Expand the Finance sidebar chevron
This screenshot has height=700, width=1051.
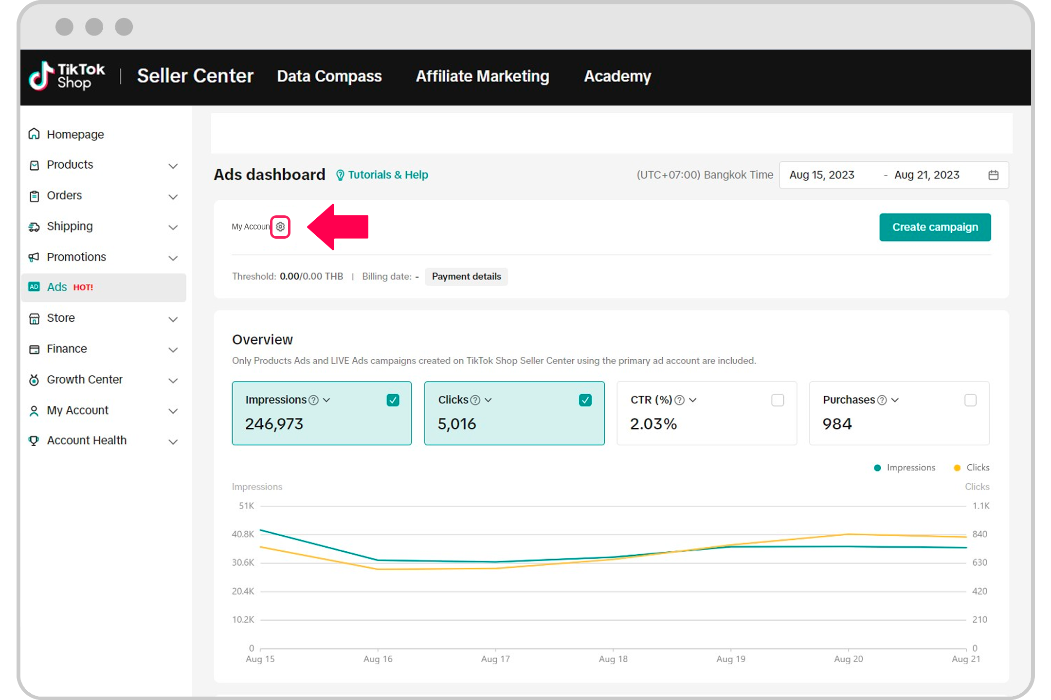tap(173, 350)
